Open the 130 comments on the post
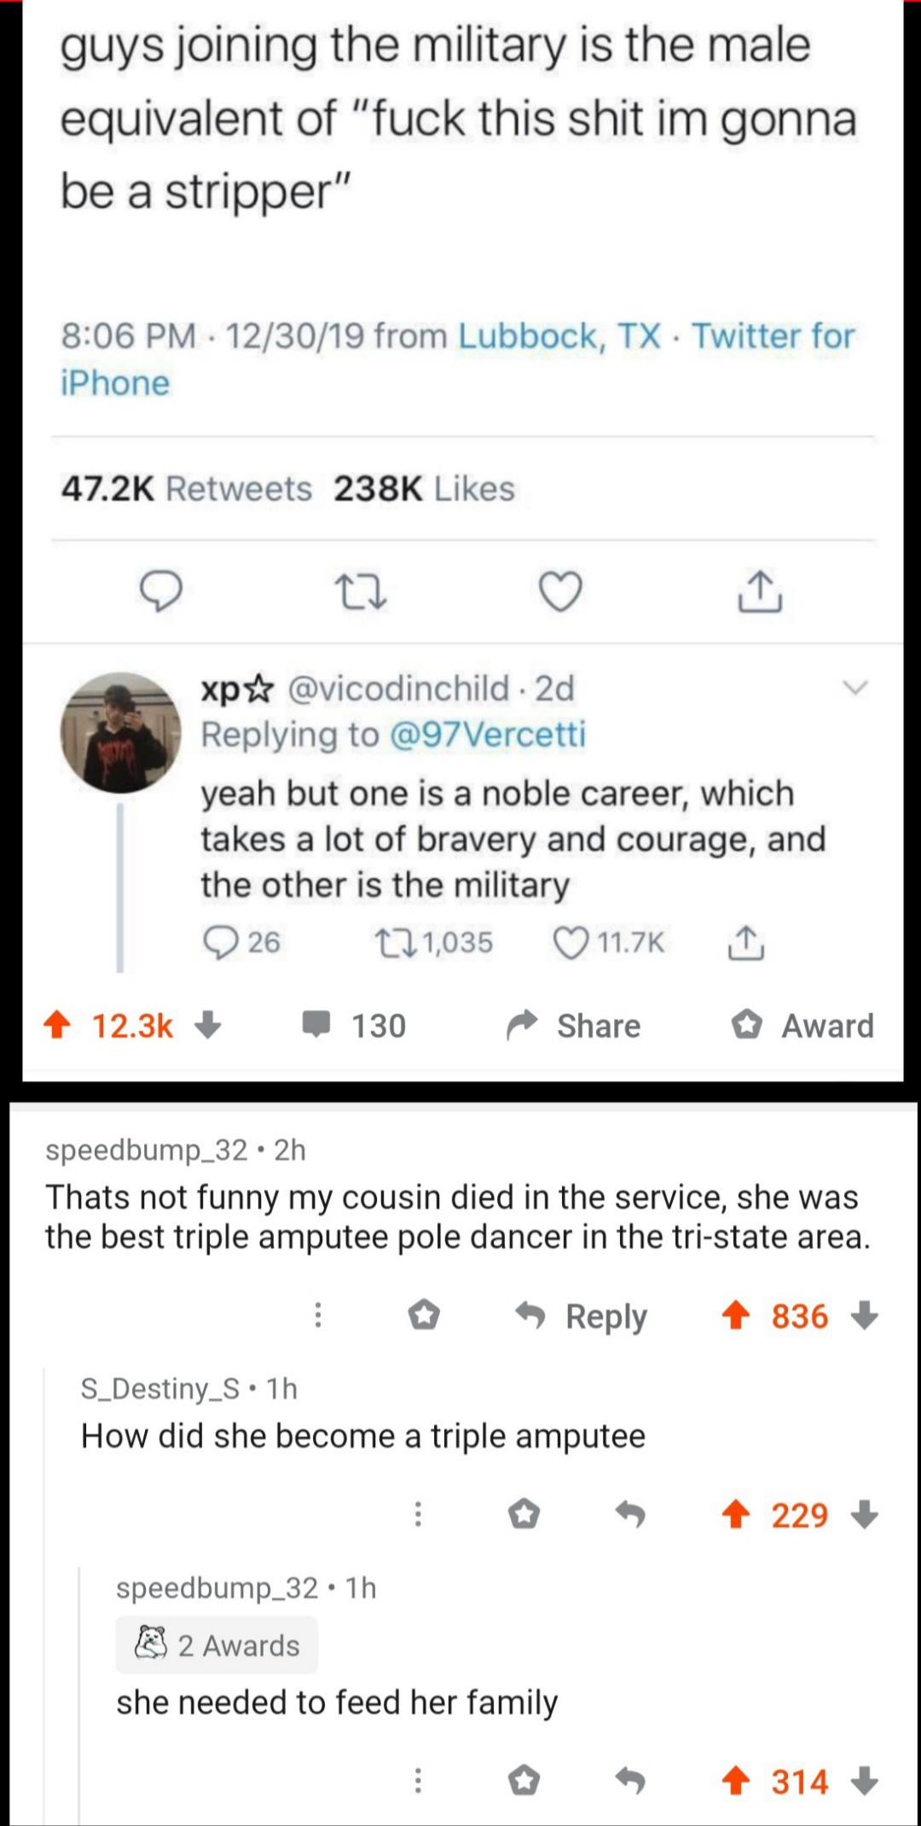The height and width of the screenshot is (1826, 921). click(355, 1025)
